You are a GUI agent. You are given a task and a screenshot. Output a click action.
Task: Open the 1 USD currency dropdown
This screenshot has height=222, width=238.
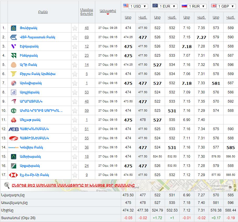pyautogui.click(x=139, y=6)
